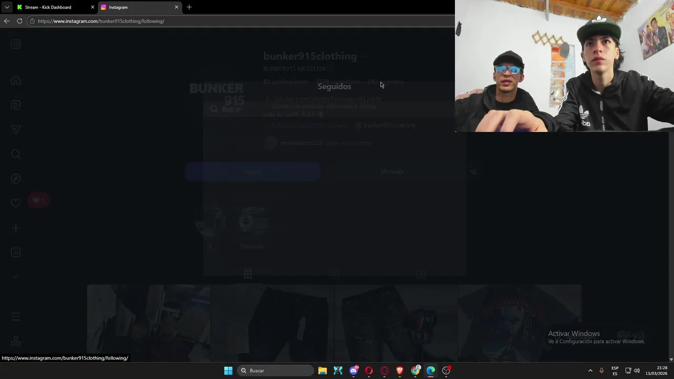
Task: Open OBS Studio from taskbar
Action: (x=446, y=371)
